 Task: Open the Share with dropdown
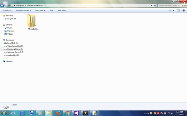[40, 11]
